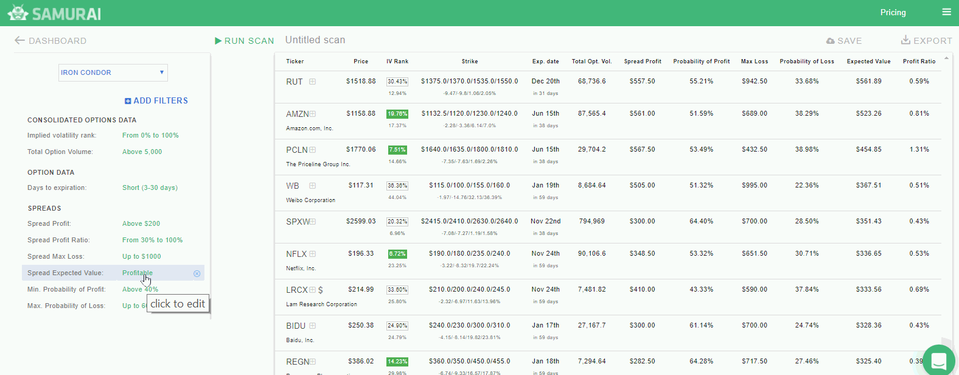Expand the BIDU row details
The height and width of the screenshot is (375, 959).
coord(312,326)
